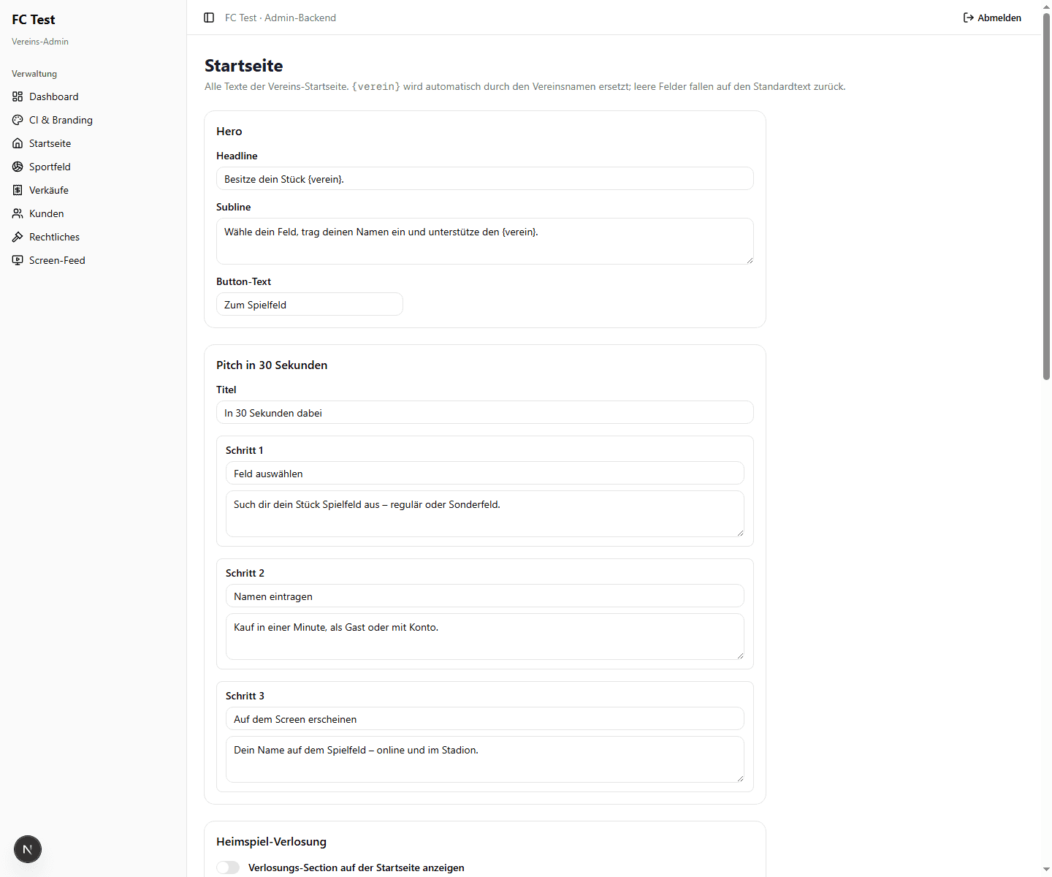Click the Pitch Titel field 'In 30 Sekunden dabei'
The image size is (1052, 877).
[485, 412]
